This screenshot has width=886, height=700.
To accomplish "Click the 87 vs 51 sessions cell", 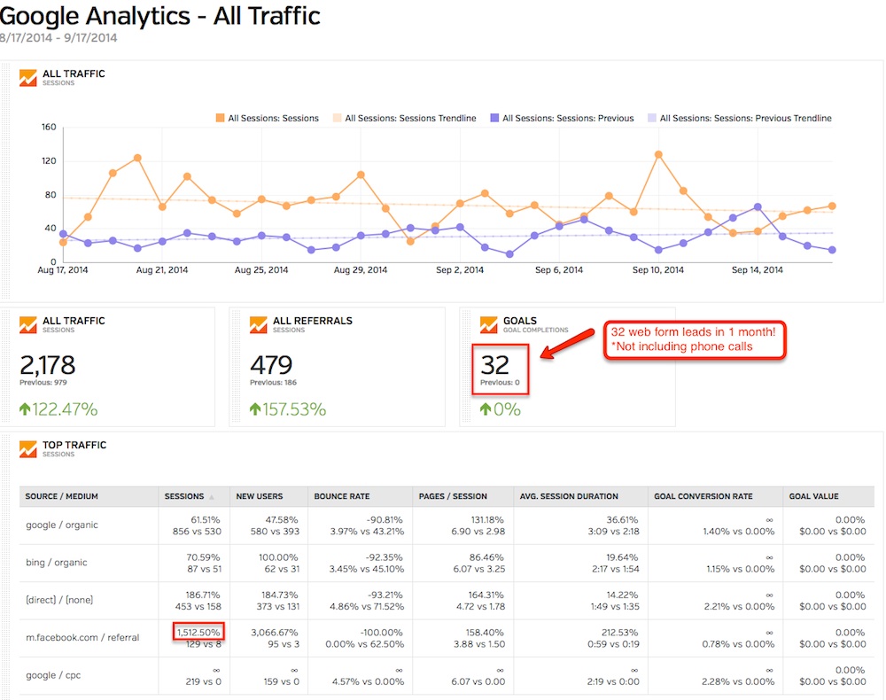I will [x=205, y=569].
